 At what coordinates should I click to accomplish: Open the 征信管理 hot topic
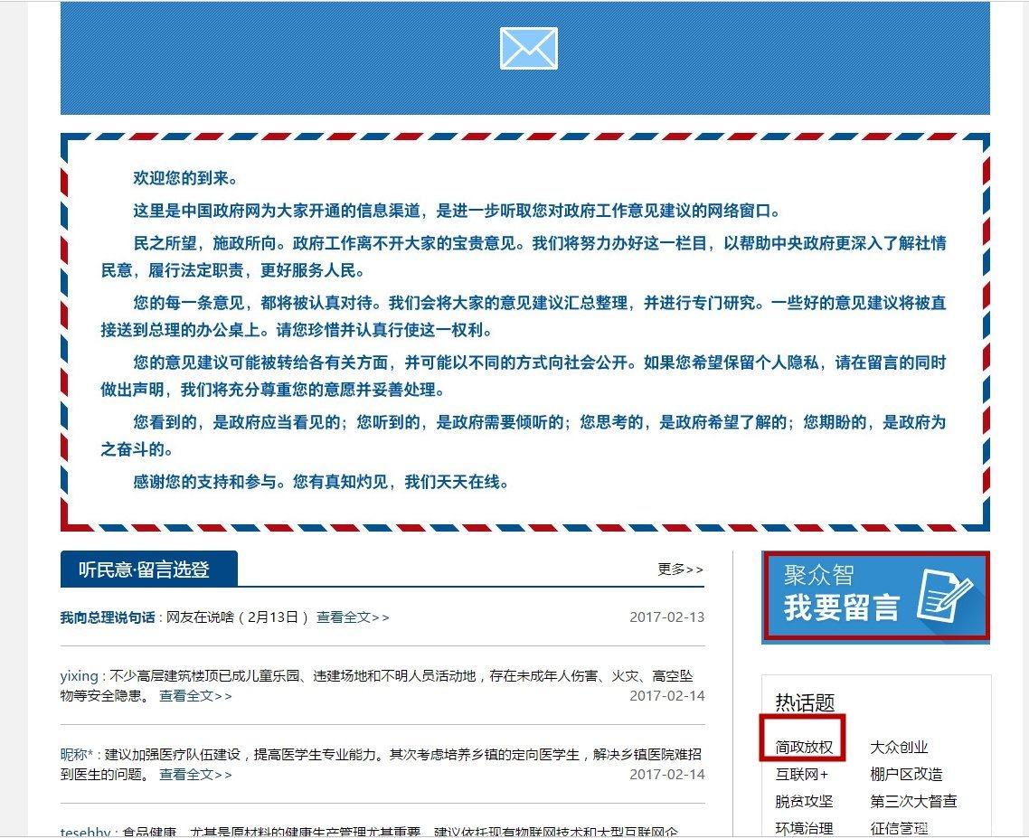click(x=899, y=828)
